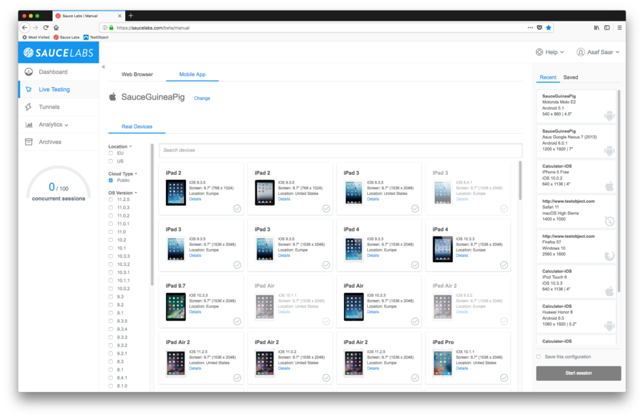This screenshot has height=418, width=644.
Task: Click the Search devices input field
Action: click(340, 150)
